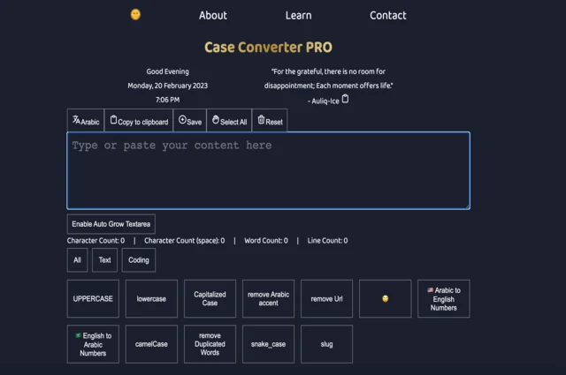This screenshot has height=375, width=566.
Task: Convert text to UPPERCASE
Action: 93,298
